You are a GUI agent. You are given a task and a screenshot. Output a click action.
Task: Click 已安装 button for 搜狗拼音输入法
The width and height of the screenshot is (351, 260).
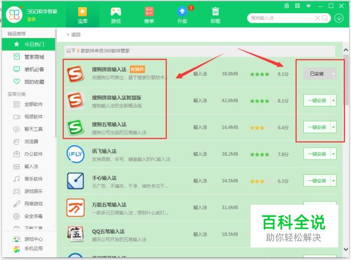317,74
